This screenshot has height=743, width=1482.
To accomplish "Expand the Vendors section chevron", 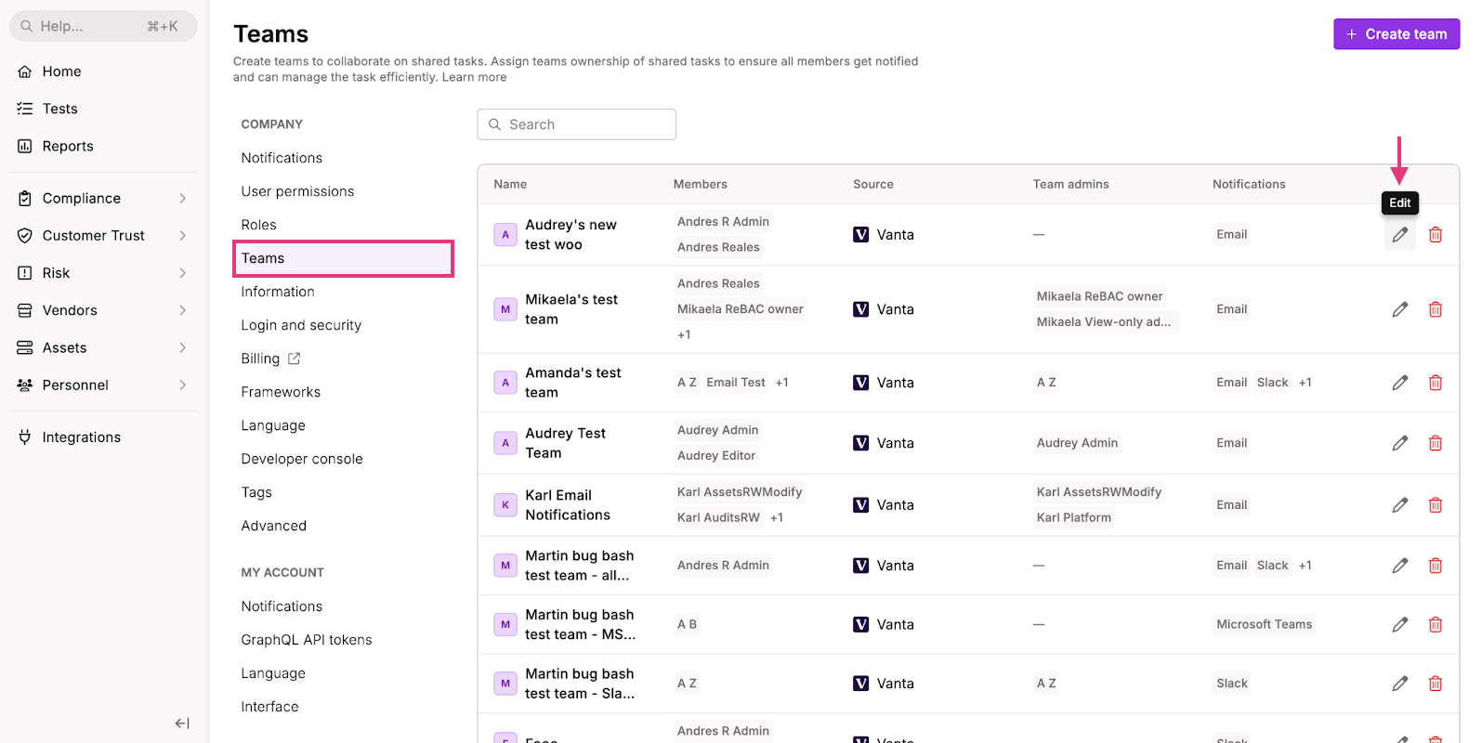I will point(182,310).
